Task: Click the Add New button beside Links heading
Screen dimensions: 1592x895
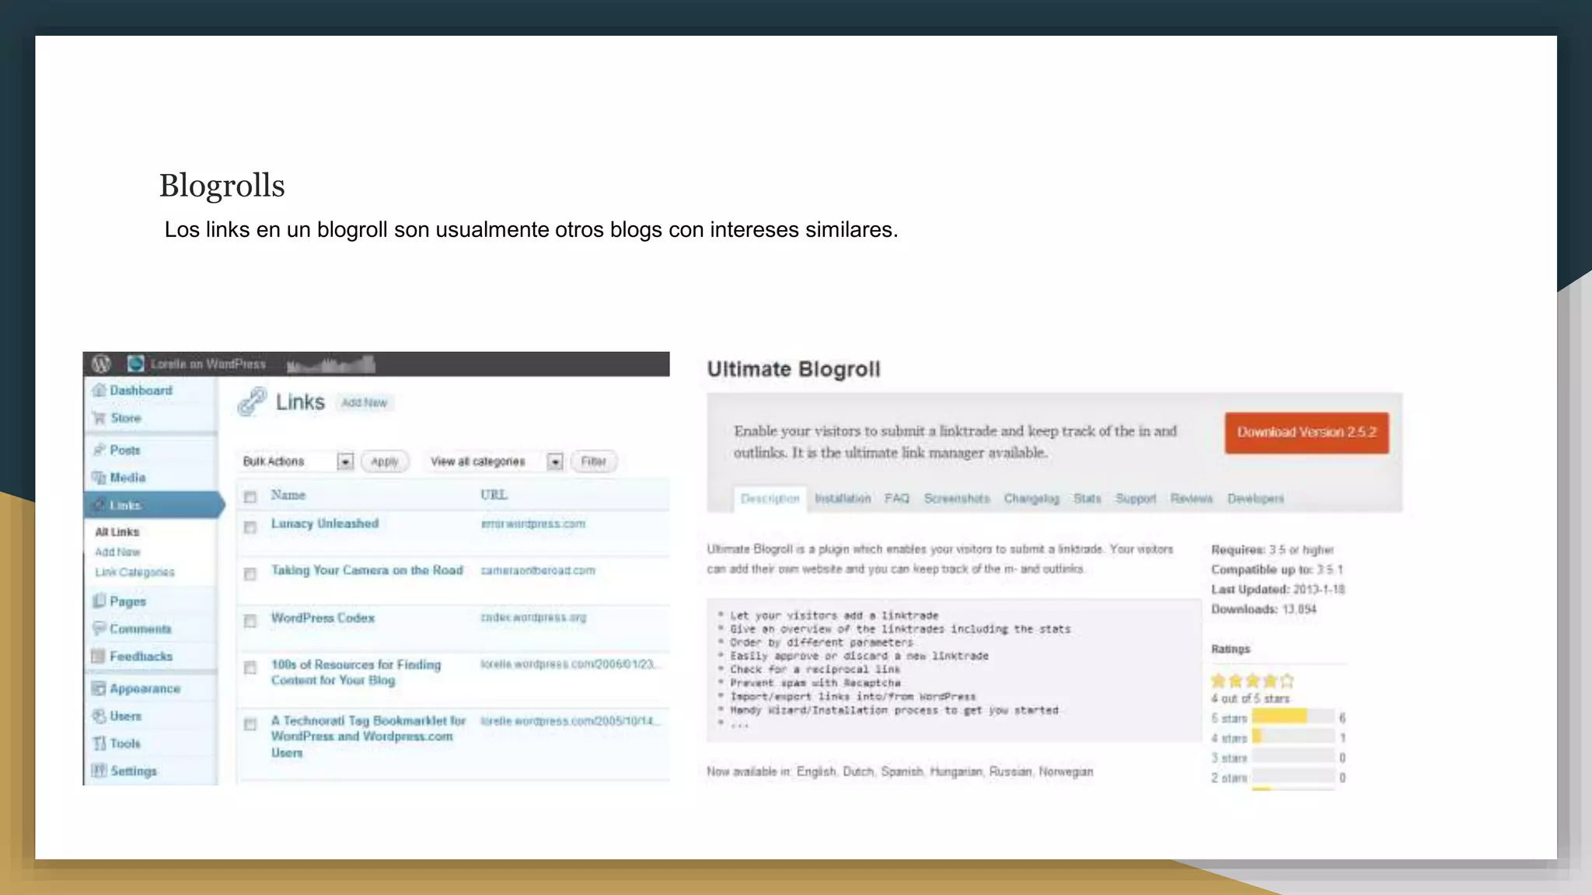Action: (364, 402)
